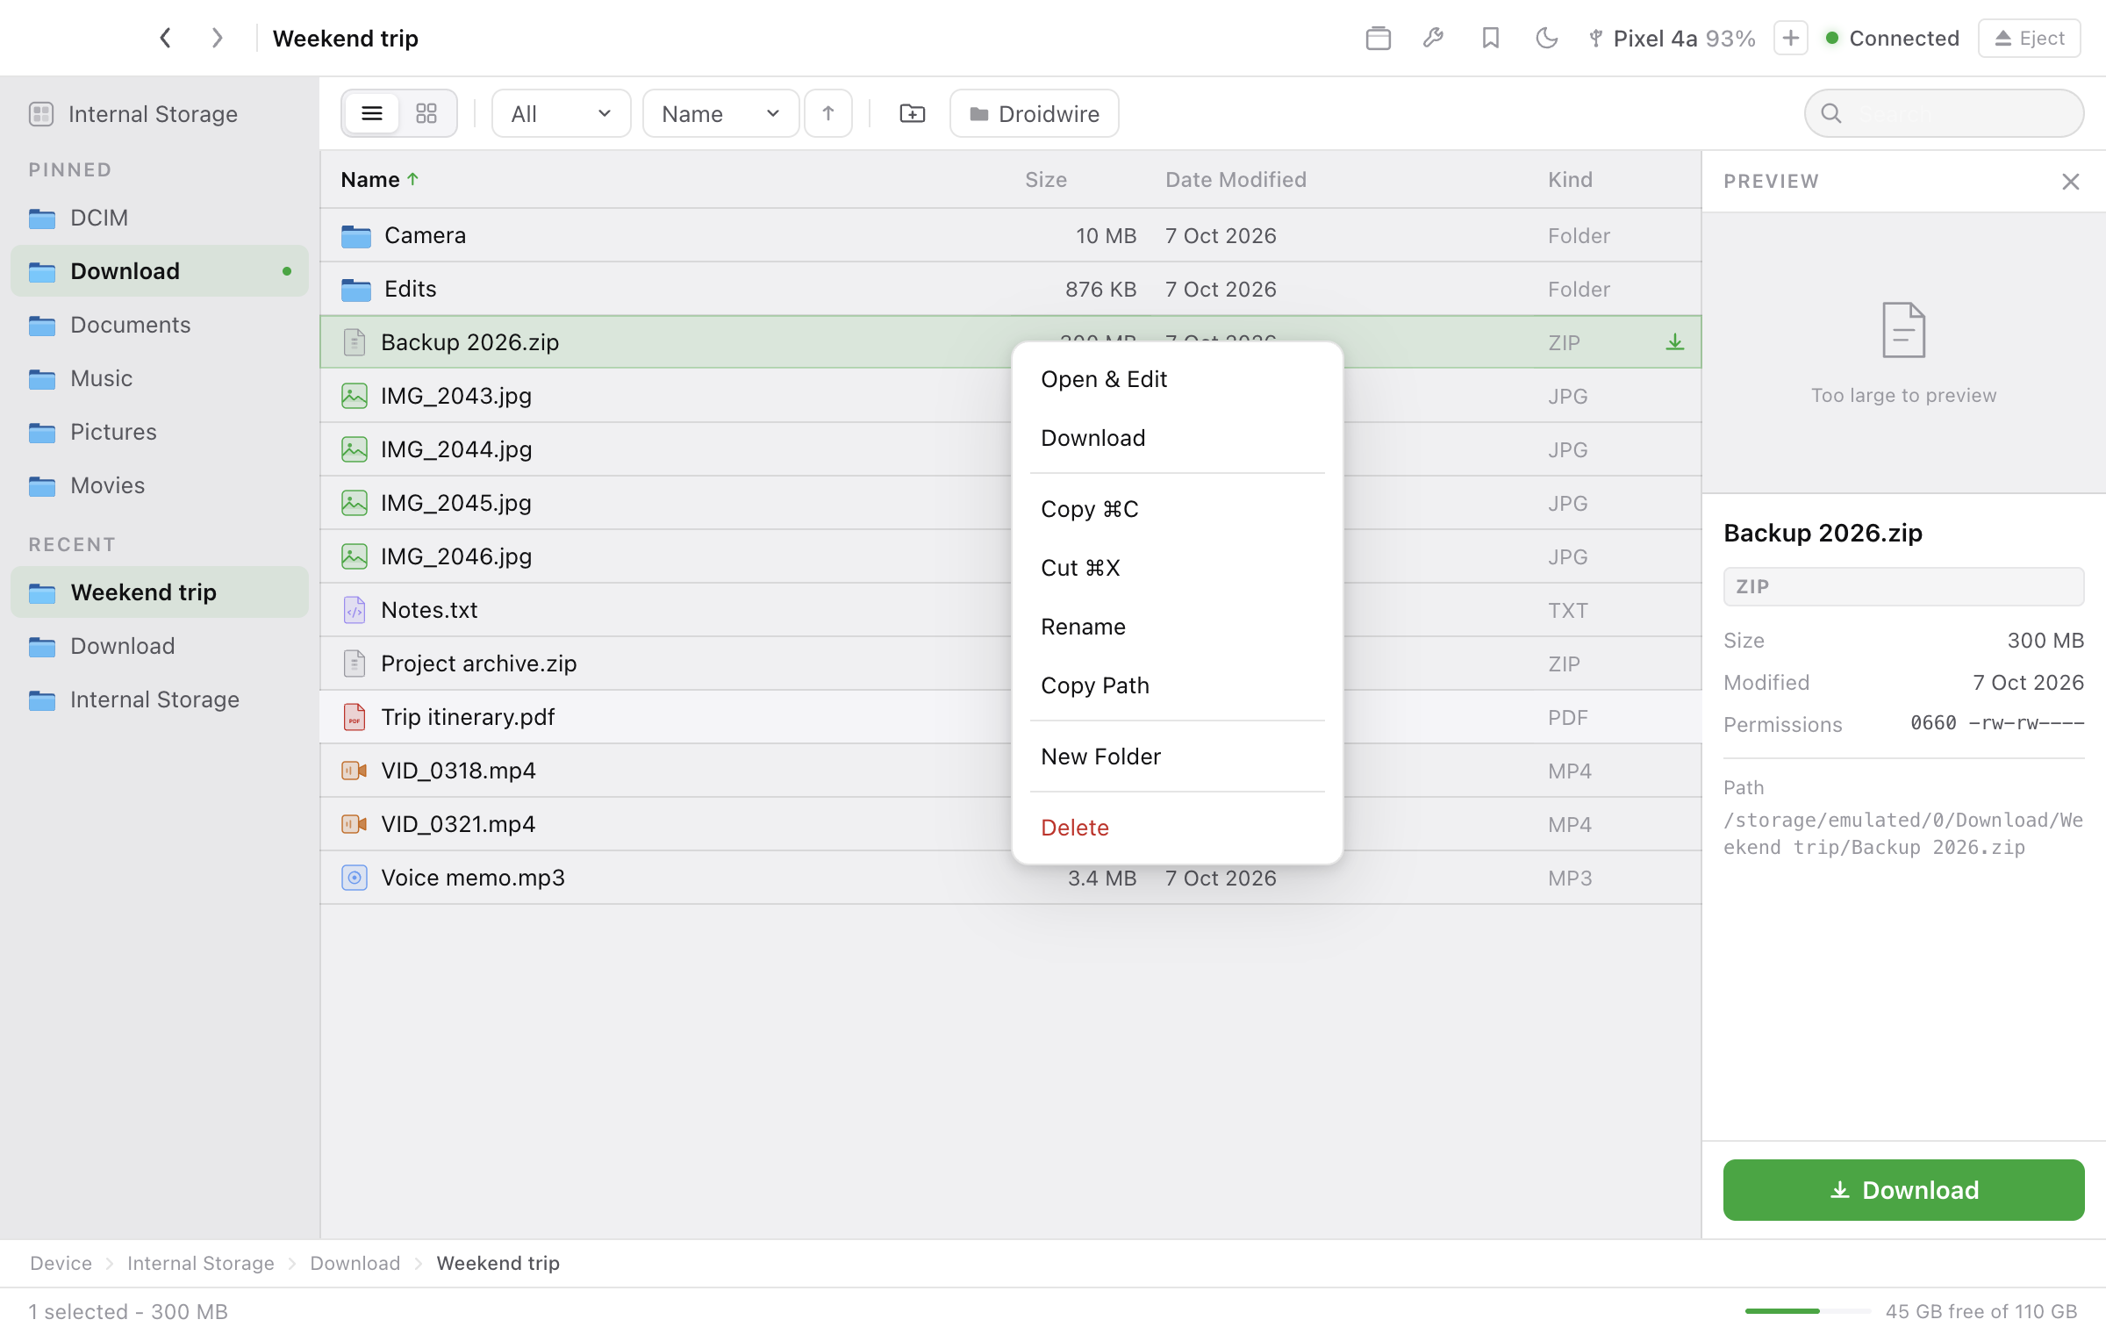2106x1334 pixels.
Task: Toggle the sort direction arrow
Action: pos(828,113)
